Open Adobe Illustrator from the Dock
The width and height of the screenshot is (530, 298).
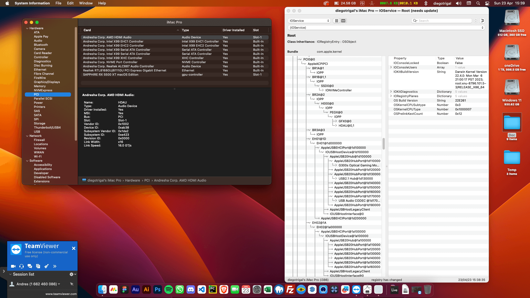(x=147, y=289)
